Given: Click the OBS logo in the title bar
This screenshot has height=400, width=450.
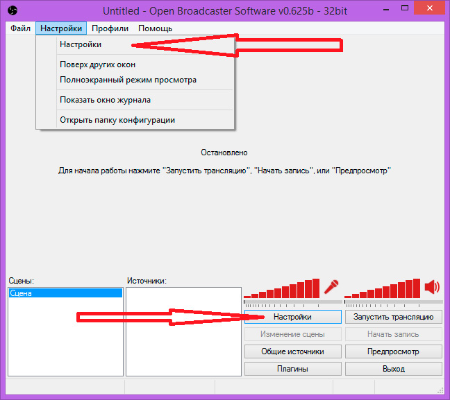Looking at the screenshot, I should [x=12, y=10].
